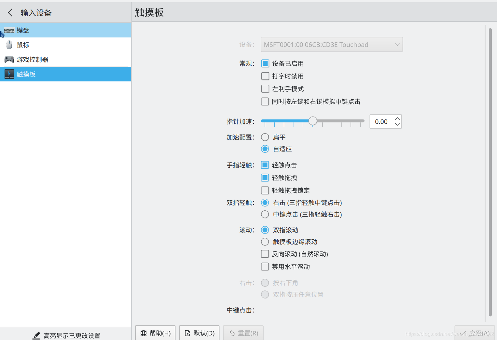
Task: Click the vertical scrollbar of touchpad settings
Action: (x=490, y=172)
